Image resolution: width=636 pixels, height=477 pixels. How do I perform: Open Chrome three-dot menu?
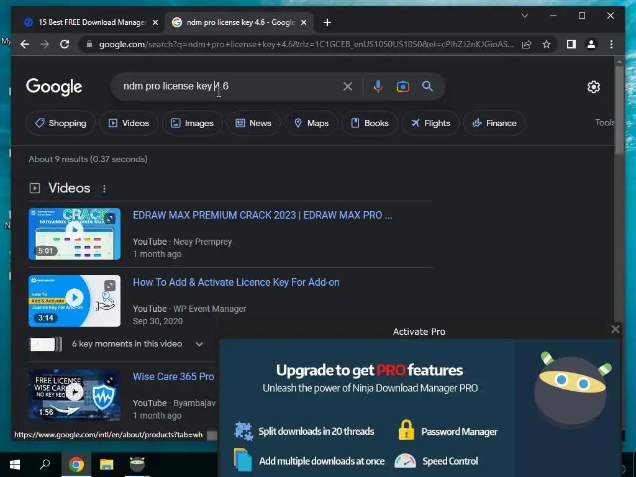coord(611,44)
